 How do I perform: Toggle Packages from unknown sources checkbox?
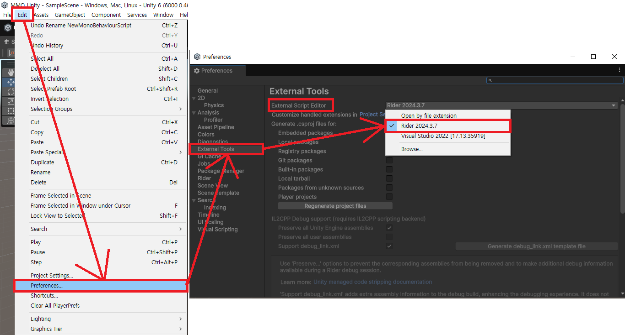[389, 188]
